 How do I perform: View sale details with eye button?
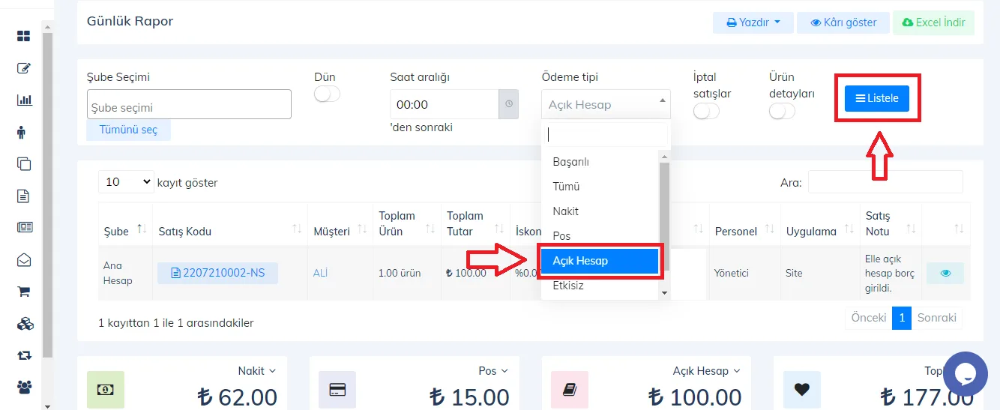[945, 273]
